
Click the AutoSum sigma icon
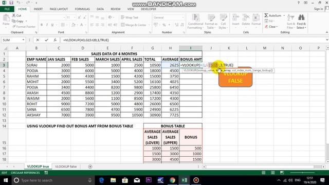coord(266,15)
